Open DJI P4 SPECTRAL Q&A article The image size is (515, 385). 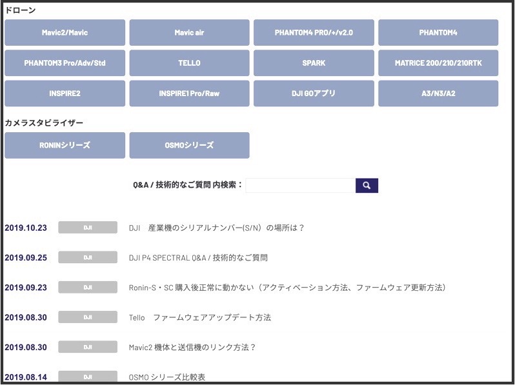[198, 257]
